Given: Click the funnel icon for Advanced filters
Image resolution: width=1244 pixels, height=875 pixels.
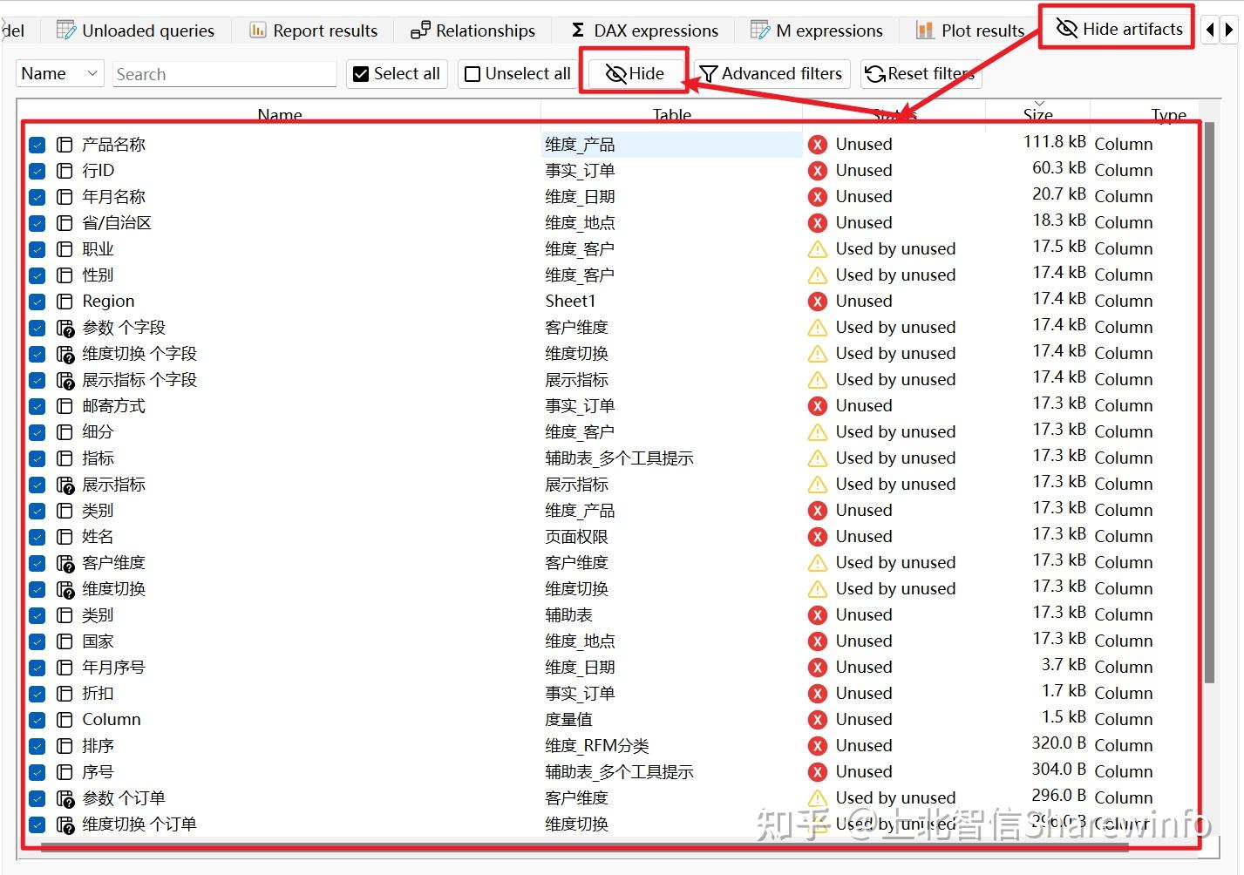Looking at the screenshot, I should pos(709,74).
